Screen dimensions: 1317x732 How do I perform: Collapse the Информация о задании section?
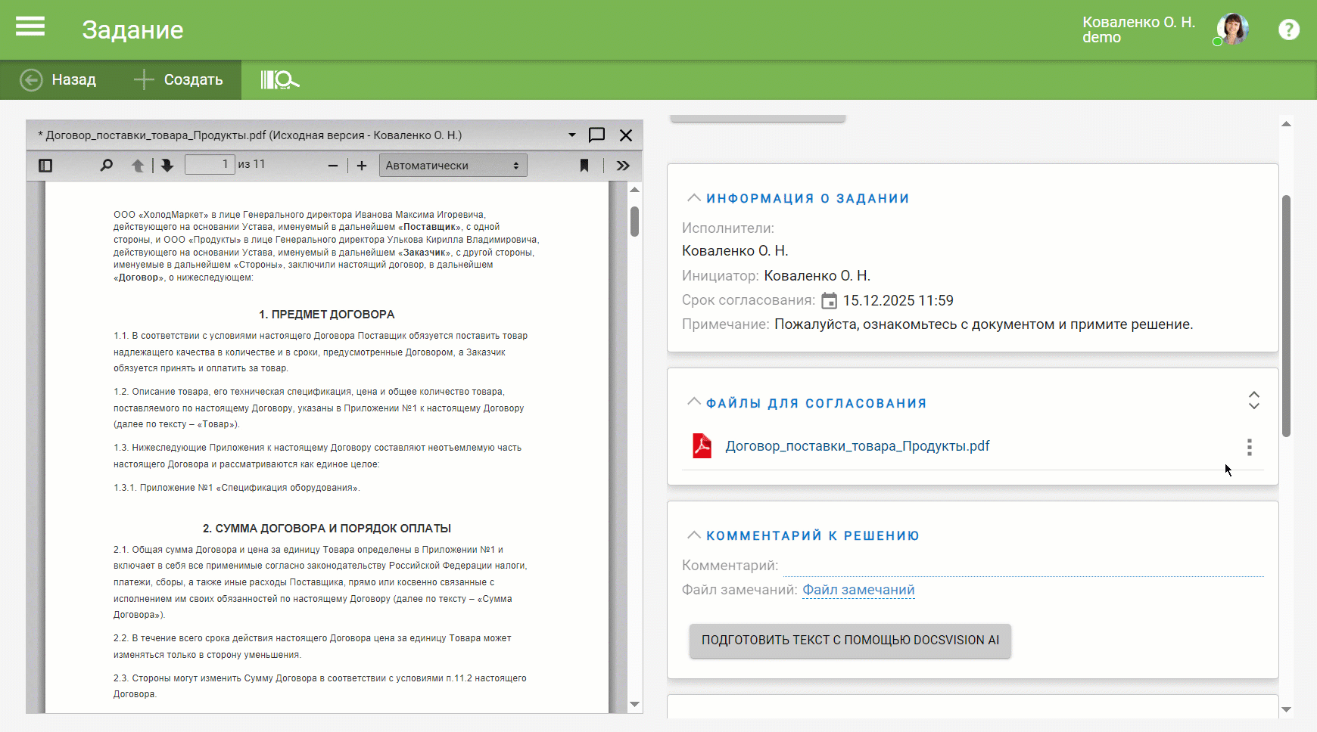(x=693, y=198)
